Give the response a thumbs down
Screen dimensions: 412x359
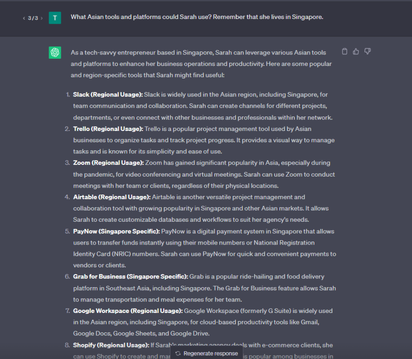coord(368,51)
